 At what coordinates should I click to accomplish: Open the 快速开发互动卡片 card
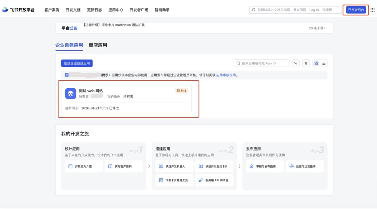214,166
